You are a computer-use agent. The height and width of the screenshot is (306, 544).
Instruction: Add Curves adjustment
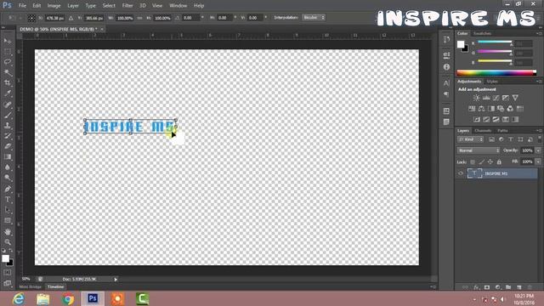[x=496, y=98]
